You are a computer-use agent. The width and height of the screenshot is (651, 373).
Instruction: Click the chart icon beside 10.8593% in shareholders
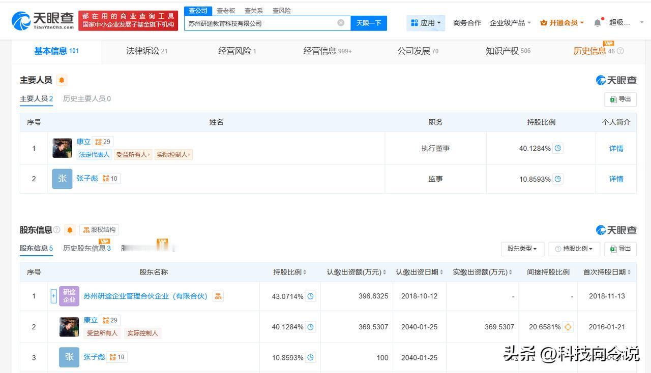(311, 357)
